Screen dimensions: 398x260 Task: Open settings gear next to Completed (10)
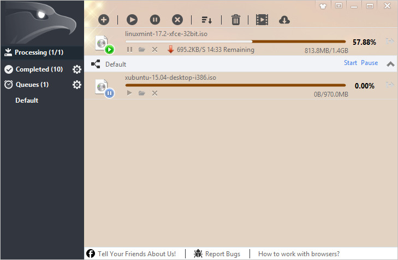pyautogui.click(x=76, y=69)
